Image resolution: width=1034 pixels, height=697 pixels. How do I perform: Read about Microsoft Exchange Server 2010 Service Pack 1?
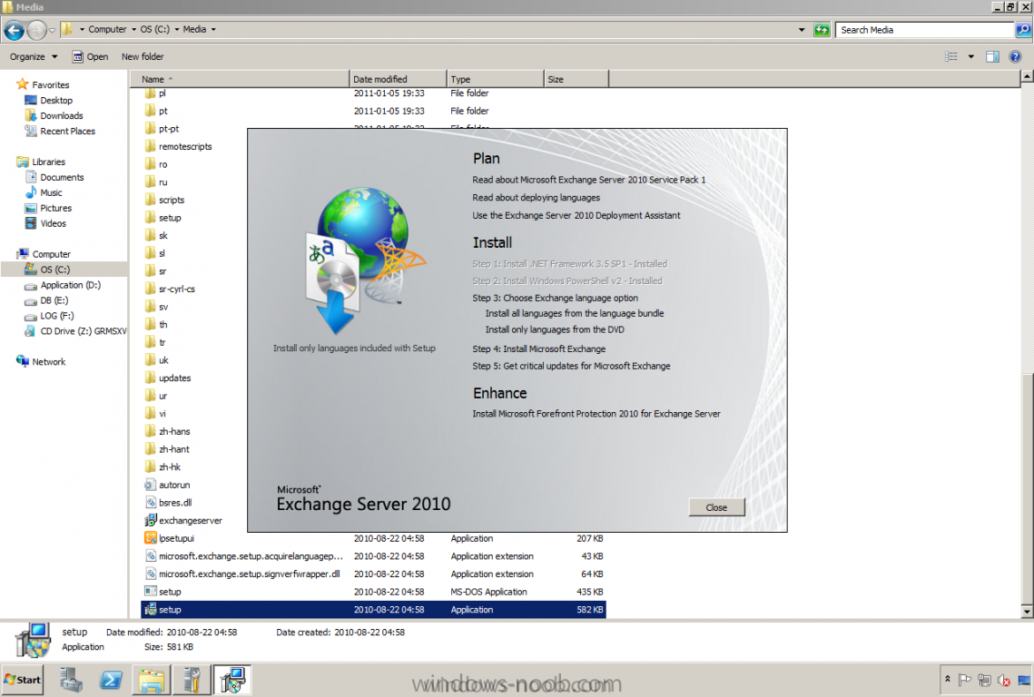tap(589, 180)
